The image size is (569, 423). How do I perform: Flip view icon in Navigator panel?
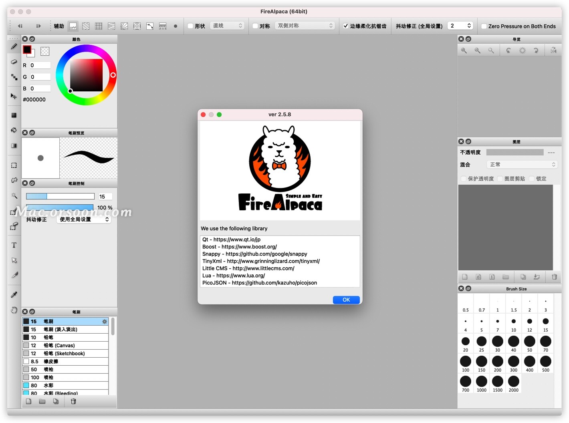tap(553, 50)
